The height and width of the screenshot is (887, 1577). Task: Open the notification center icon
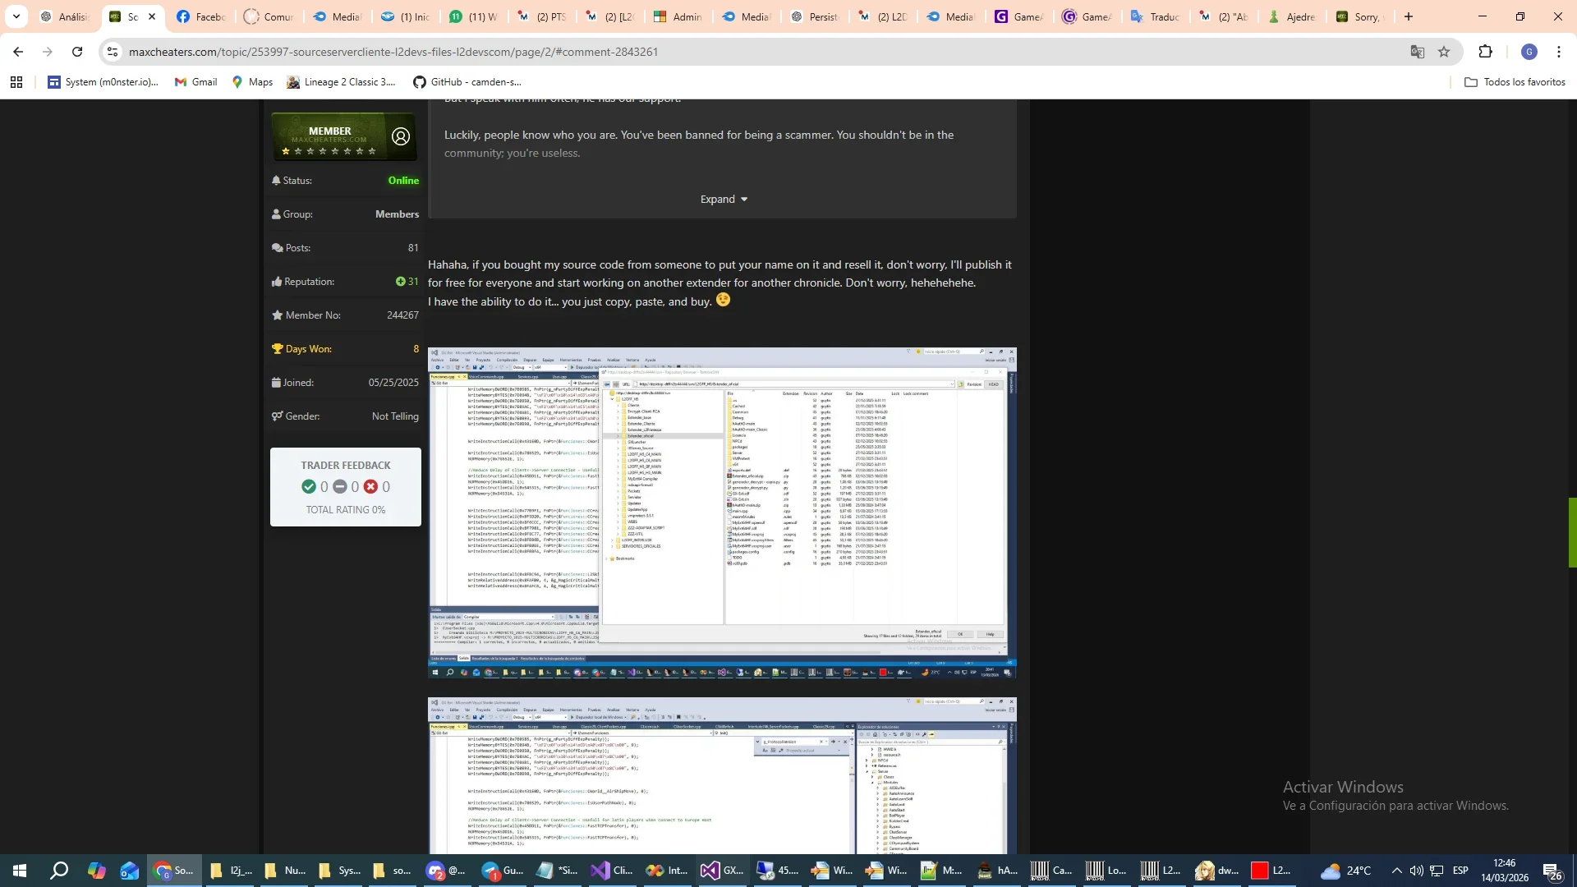(x=1552, y=871)
